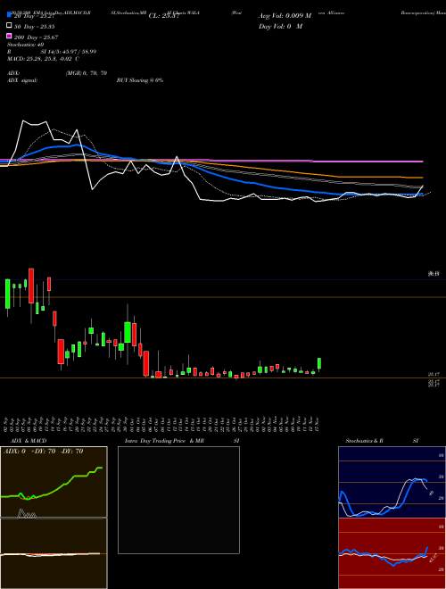Click the 'CL:' closing price value
The width and height of the screenshot is (446, 589).
tap(164, 16)
